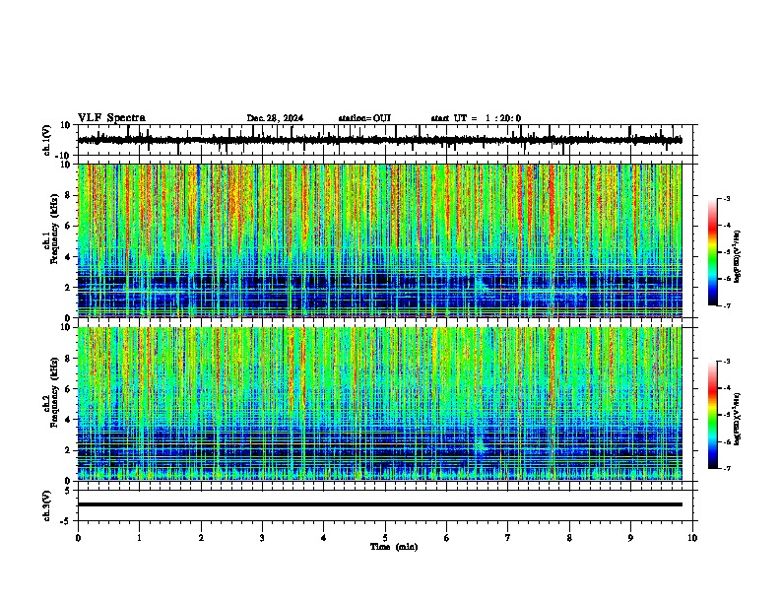Click the "Time (min)" axis label
780x603 pixels.
[394, 547]
